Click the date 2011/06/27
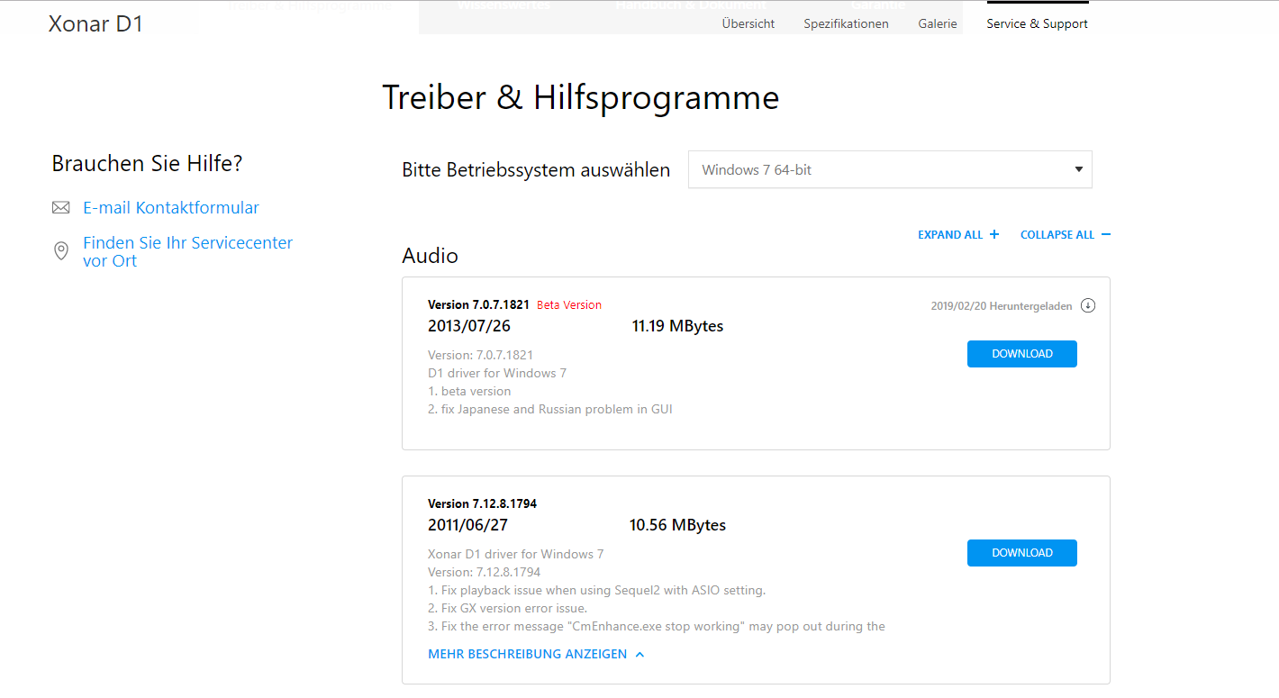The image size is (1279, 698). click(467, 525)
